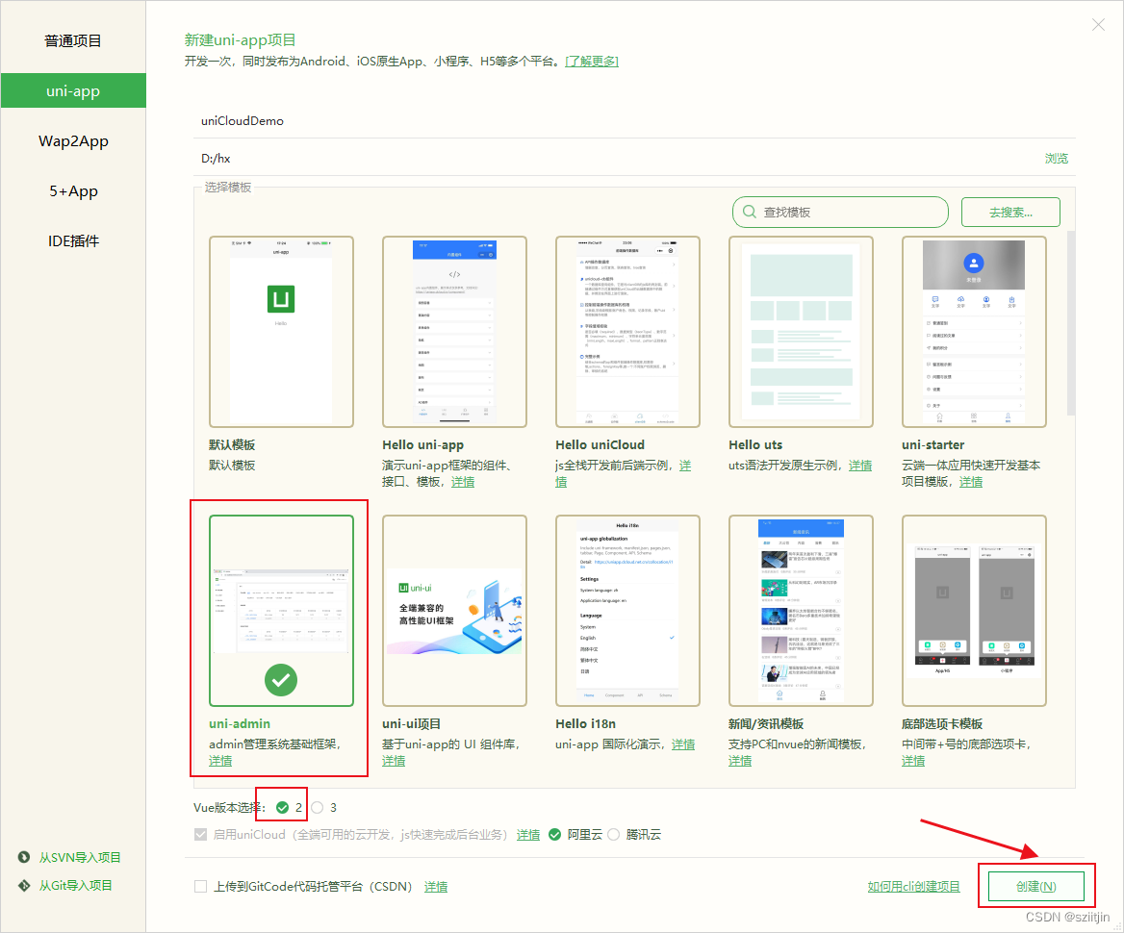Open 详情 link under uni-admin
Viewport: 1124px width, 933px height.
[220, 760]
